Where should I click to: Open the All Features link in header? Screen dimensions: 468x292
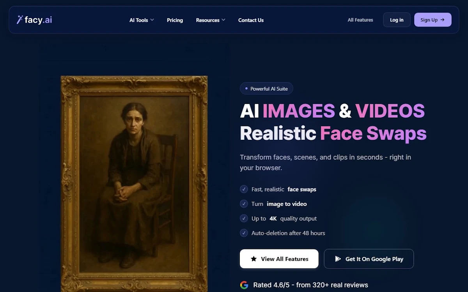pos(360,20)
